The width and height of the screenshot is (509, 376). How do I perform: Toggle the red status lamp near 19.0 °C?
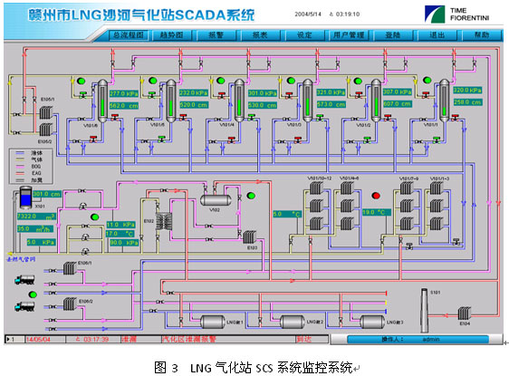click(x=376, y=196)
